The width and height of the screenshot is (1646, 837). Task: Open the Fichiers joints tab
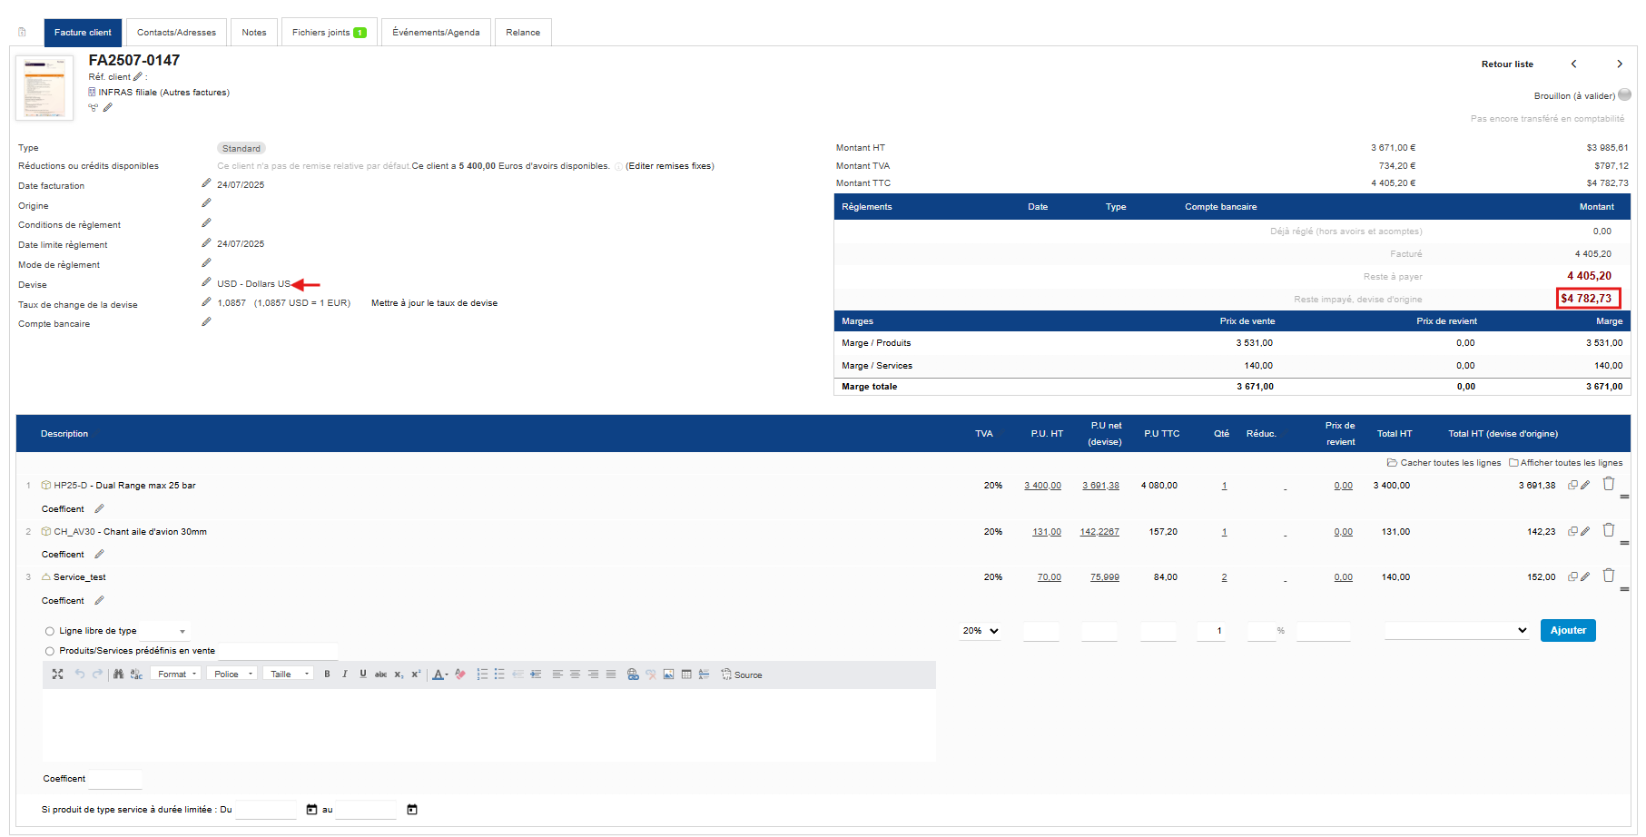(328, 32)
